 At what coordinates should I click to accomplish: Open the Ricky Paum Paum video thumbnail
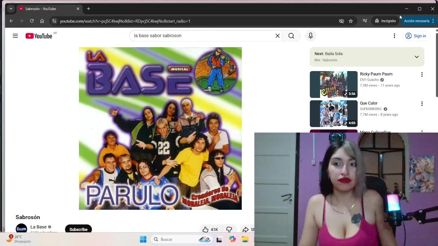[334, 84]
